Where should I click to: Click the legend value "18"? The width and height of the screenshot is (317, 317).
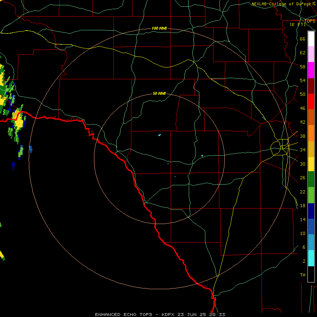pyautogui.click(x=303, y=206)
